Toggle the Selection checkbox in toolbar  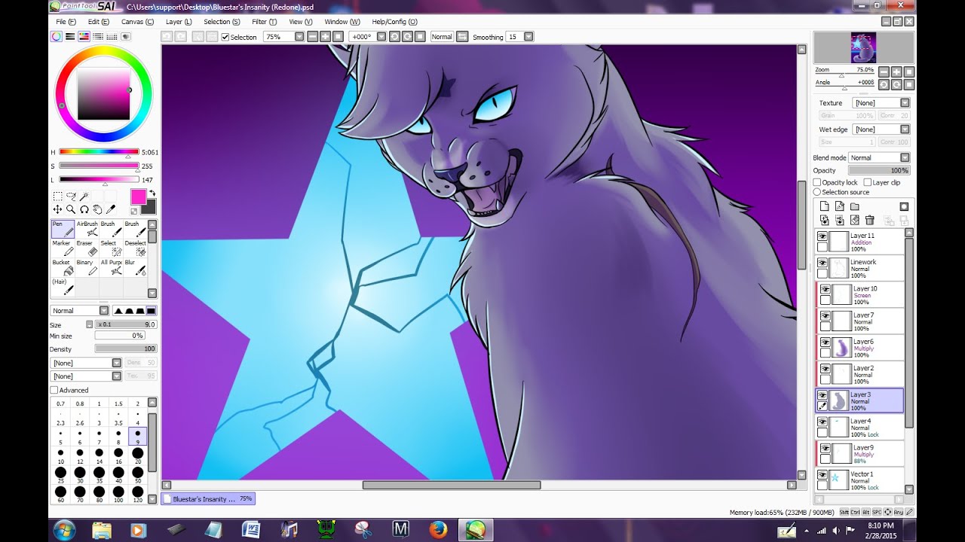pyautogui.click(x=225, y=37)
